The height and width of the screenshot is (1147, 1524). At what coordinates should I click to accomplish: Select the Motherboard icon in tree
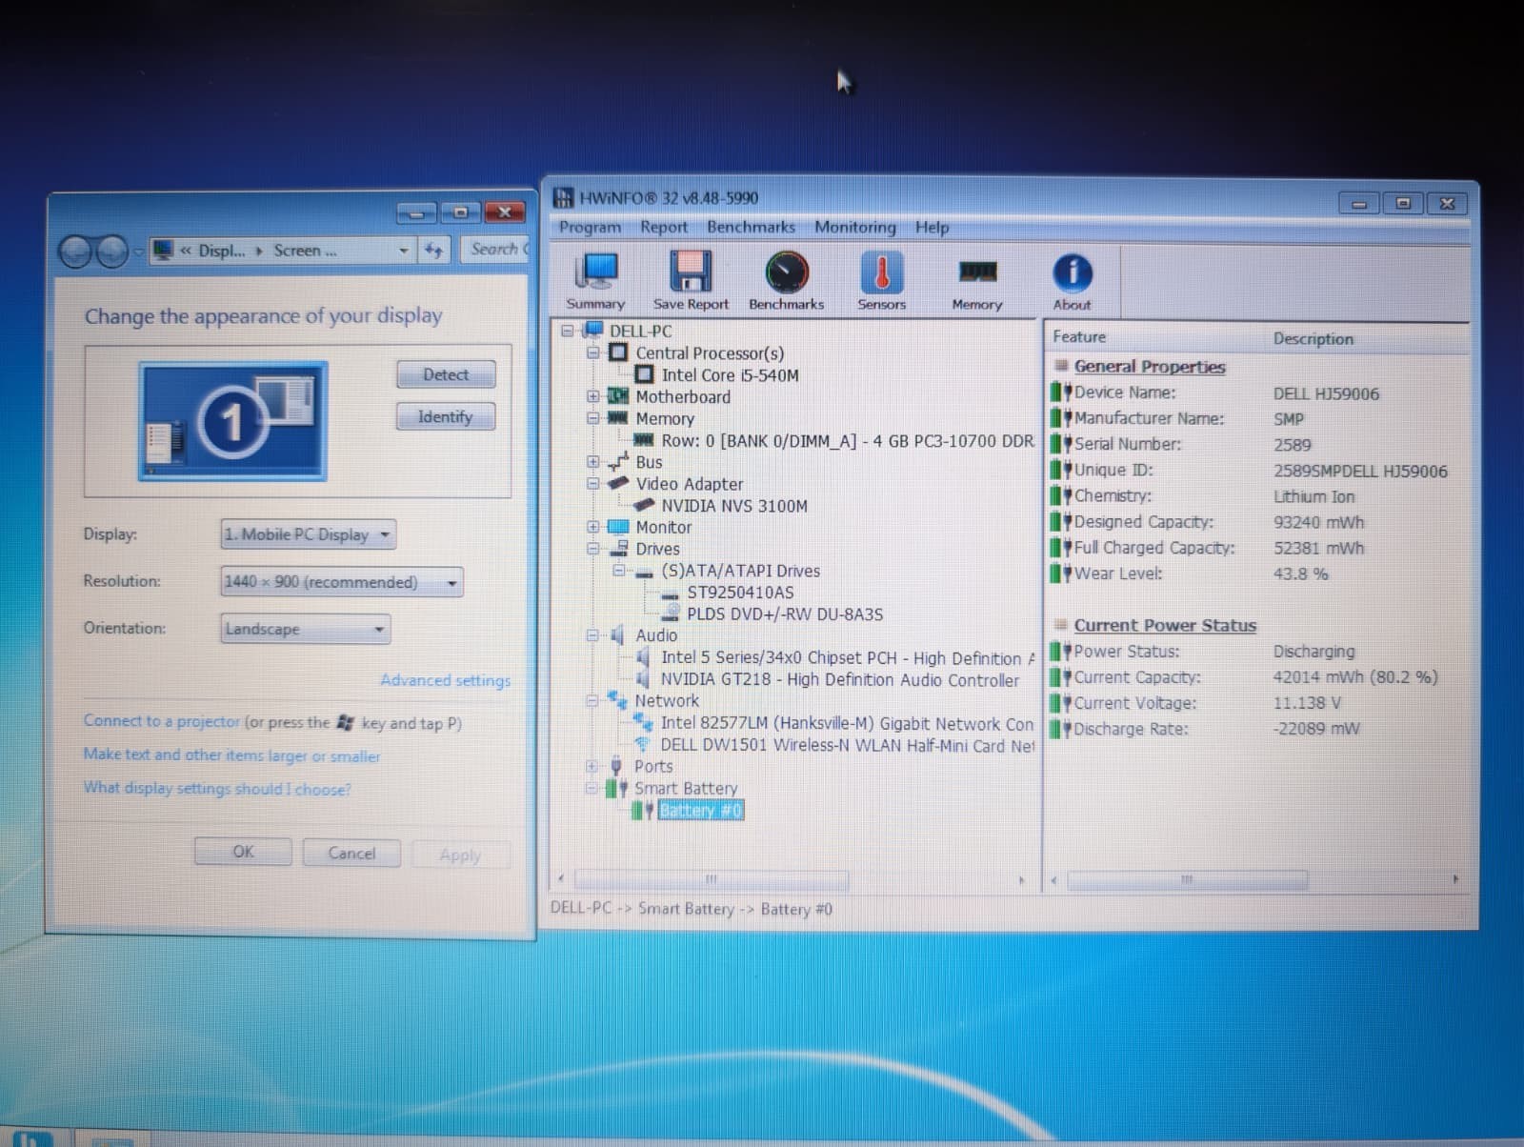click(619, 396)
